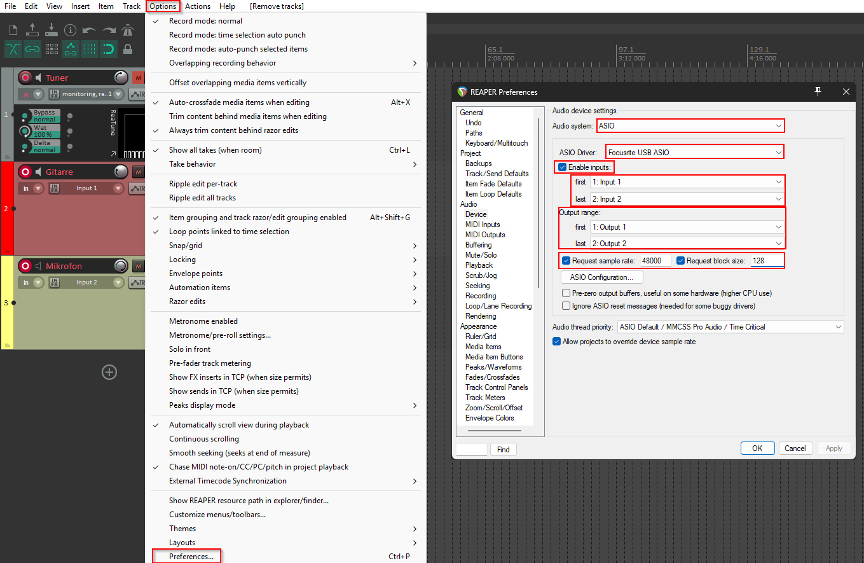Toggle envelope points move-with-items icon
864x563 pixels.
click(71, 49)
